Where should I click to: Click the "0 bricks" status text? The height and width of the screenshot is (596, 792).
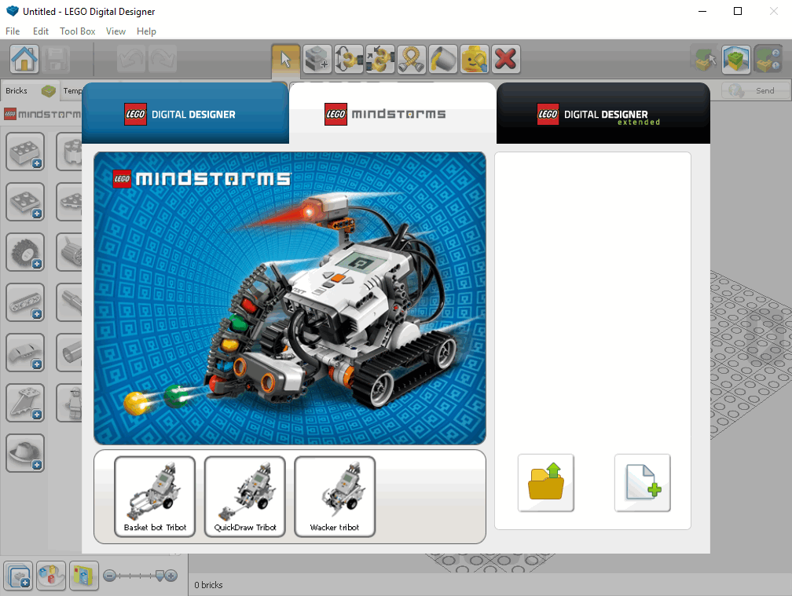[208, 585]
